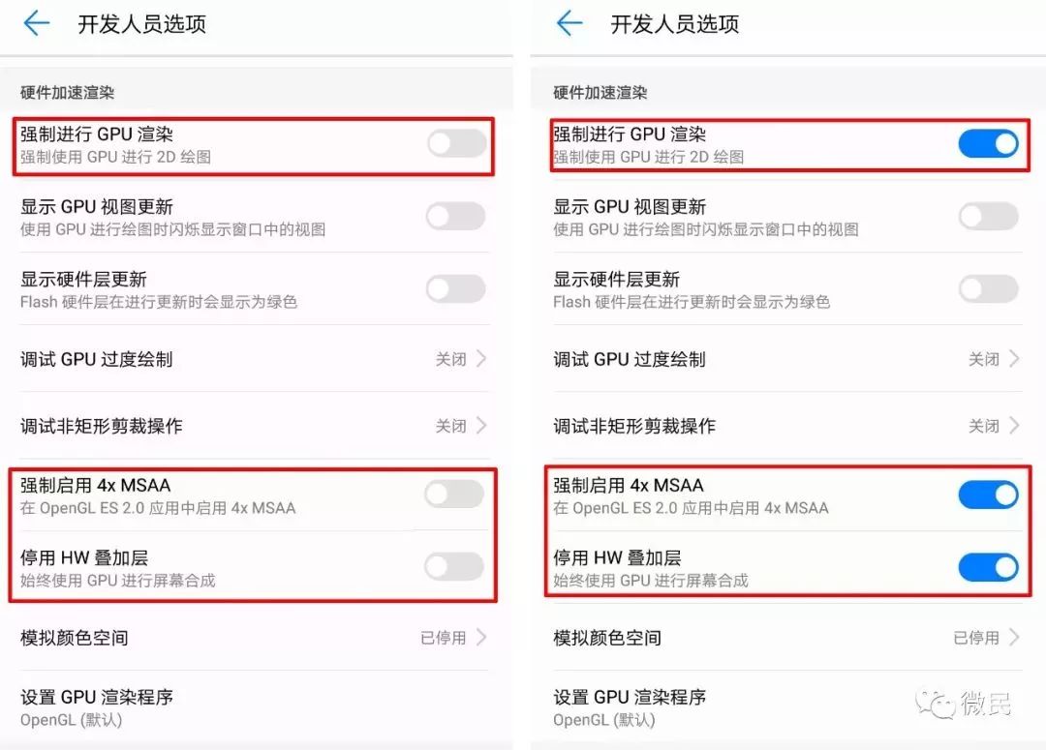This screenshot has width=1046, height=750.
Task: Disable 停用 HW 叠加层 in right screen
Action: [989, 567]
